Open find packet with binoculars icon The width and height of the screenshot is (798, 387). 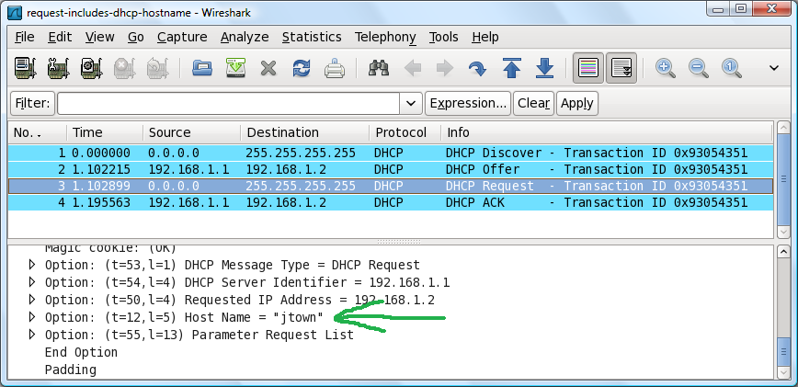point(377,68)
